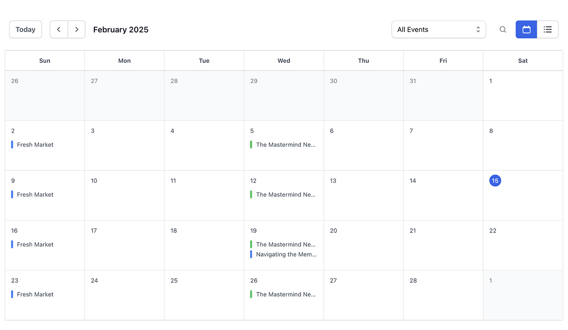Click the February 2025 heading
The image size is (568, 330).
[x=120, y=29]
